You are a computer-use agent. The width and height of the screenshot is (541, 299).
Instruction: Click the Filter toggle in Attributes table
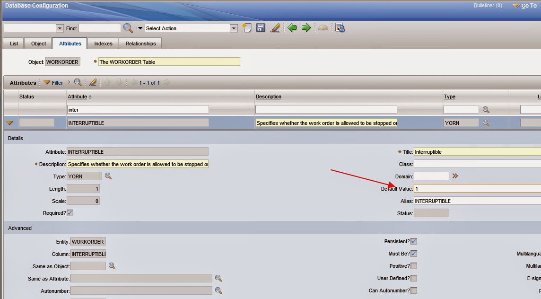pos(47,82)
